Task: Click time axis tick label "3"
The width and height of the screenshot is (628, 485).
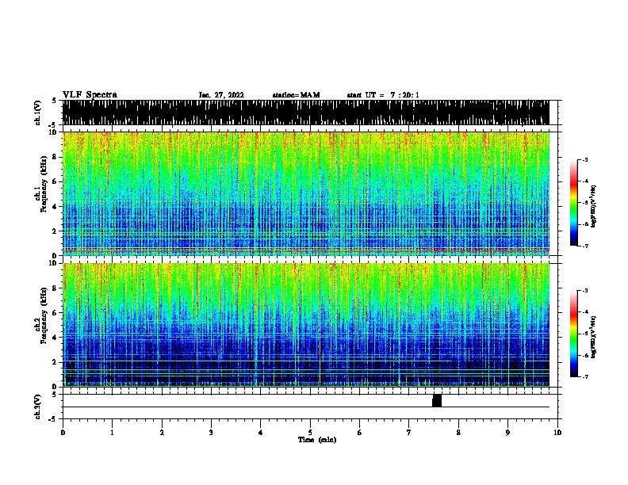Action: (x=211, y=433)
